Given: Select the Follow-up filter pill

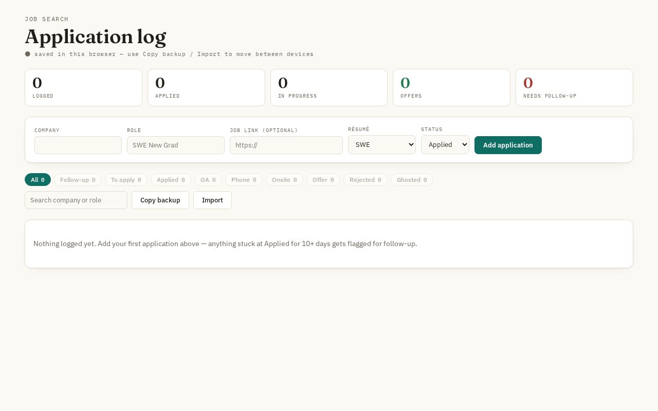Looking at the screenshot, I should click(x=78, y=180).
